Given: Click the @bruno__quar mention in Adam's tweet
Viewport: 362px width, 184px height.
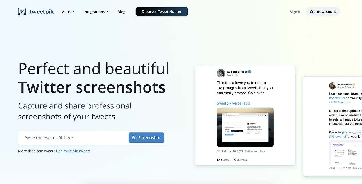Looking at the screenshot, I should coord(352,132).
